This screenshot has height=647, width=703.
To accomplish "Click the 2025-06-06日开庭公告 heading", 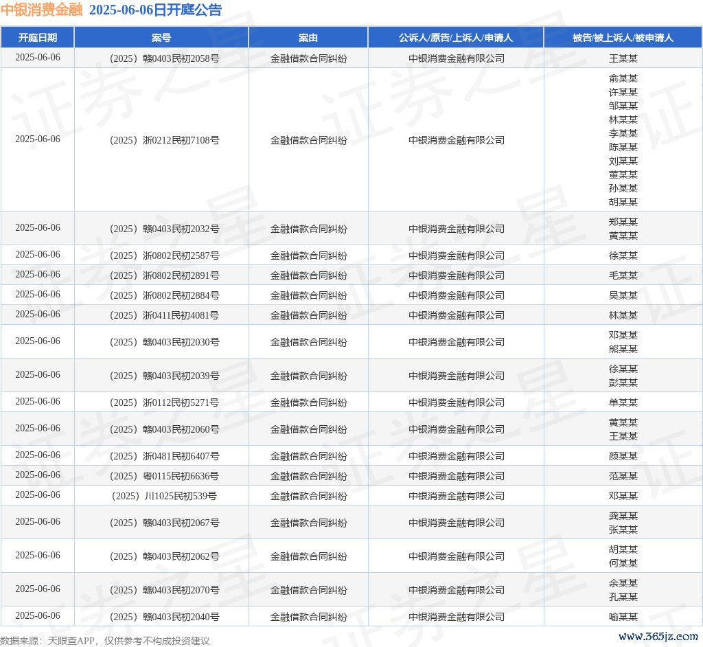I will [156, 10].
